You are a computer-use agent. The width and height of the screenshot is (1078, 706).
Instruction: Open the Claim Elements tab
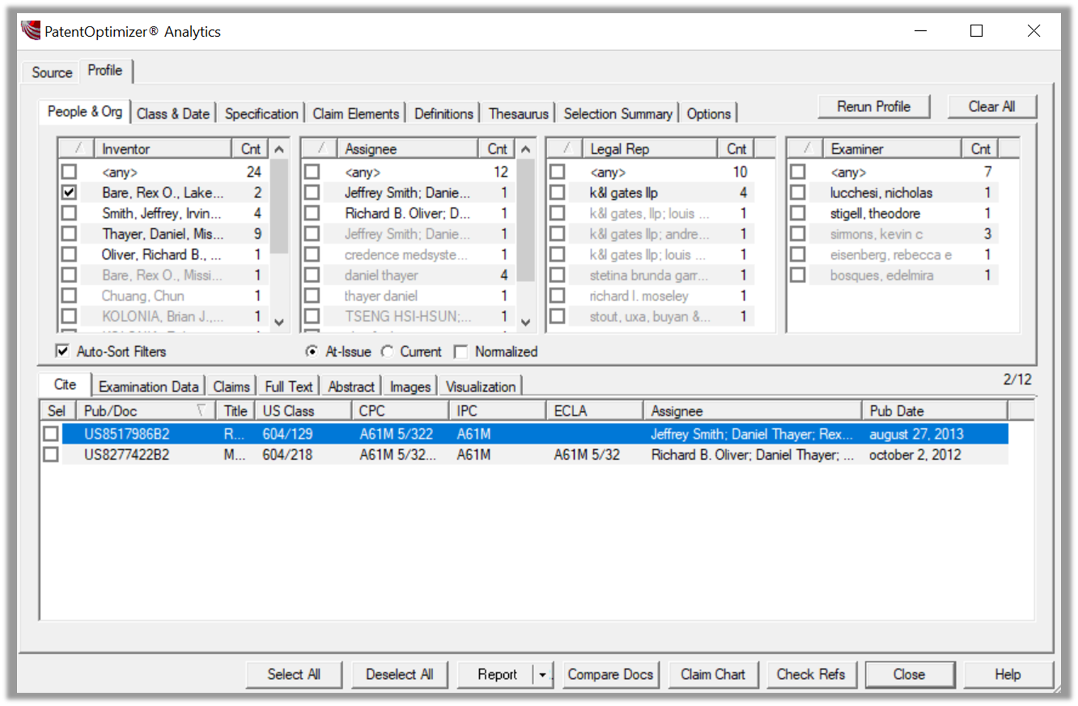point(356,114)
